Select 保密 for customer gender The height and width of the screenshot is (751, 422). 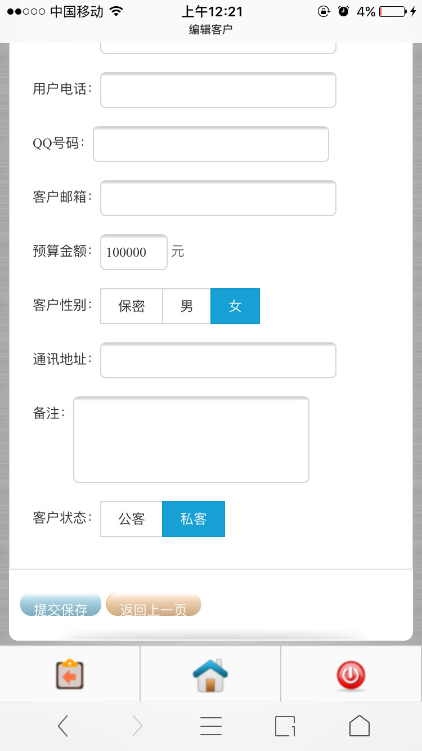click(132, 306)
